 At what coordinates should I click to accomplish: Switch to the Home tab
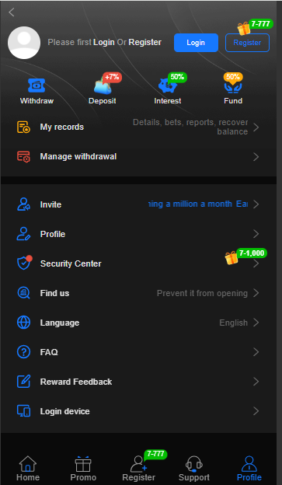pos(28,469)
